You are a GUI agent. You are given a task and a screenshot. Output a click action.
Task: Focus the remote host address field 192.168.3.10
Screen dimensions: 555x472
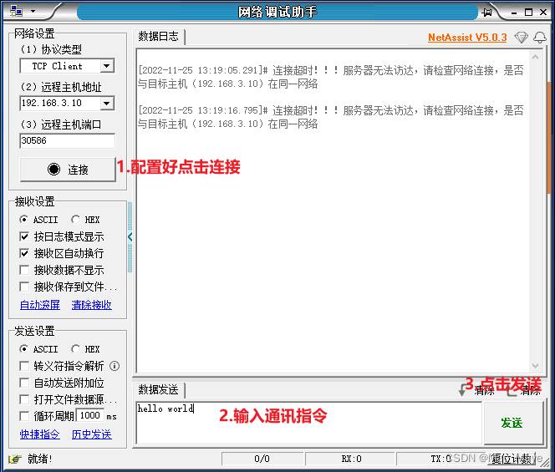pyautogui.click(x=60, y=104)
